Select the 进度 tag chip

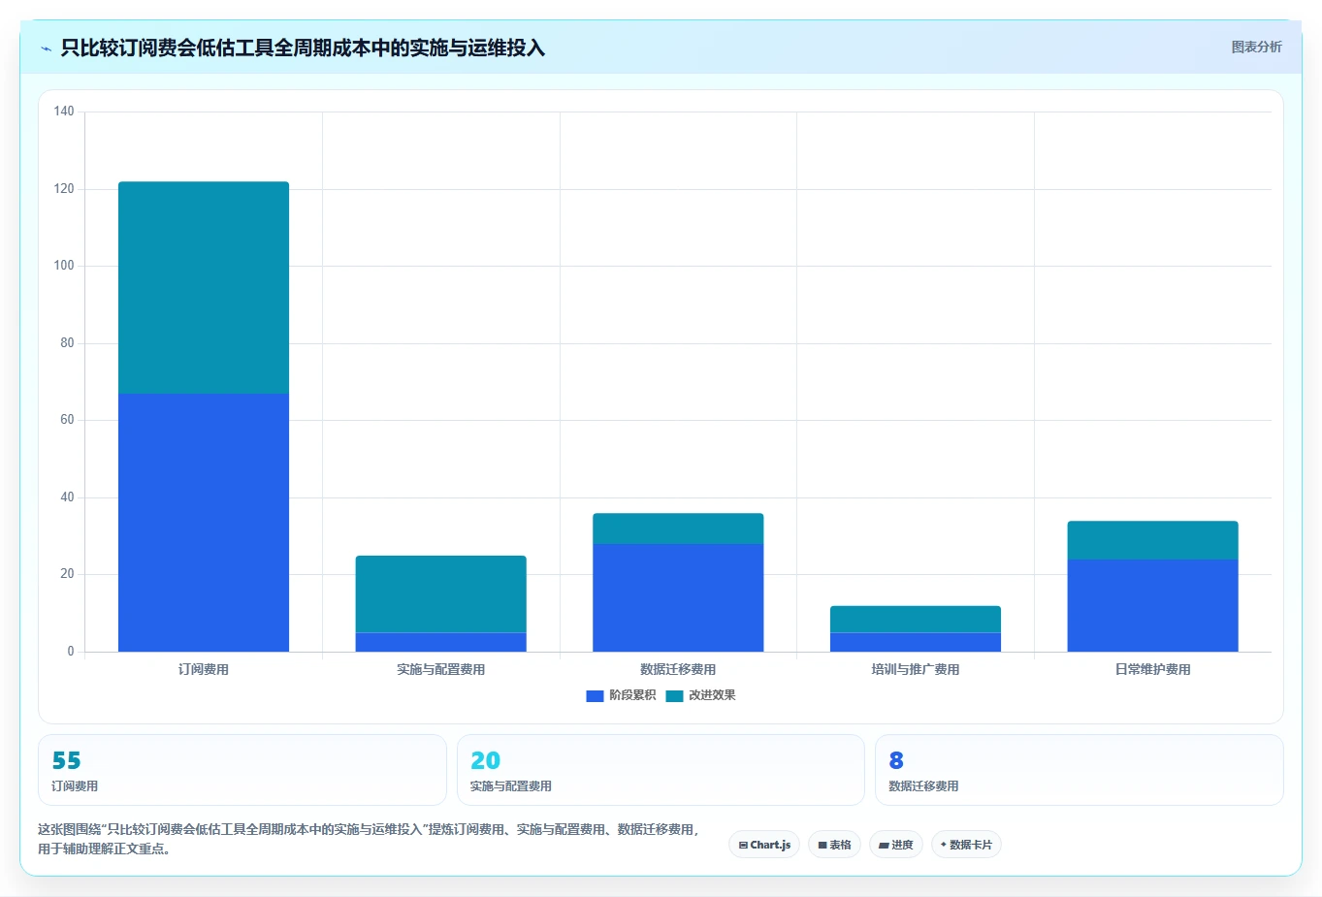click(896, 845)
